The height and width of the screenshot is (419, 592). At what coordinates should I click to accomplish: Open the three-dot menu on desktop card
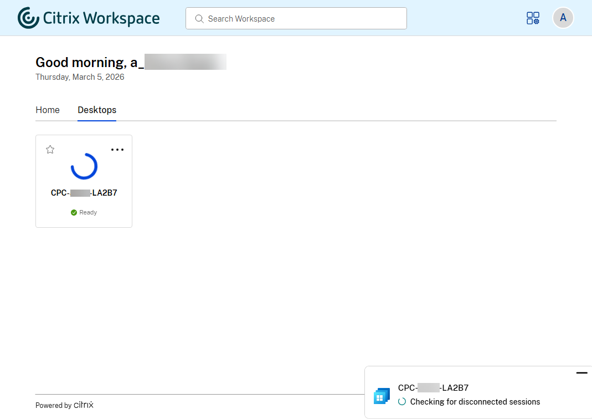pyautogui.click(x=117, y=150)
